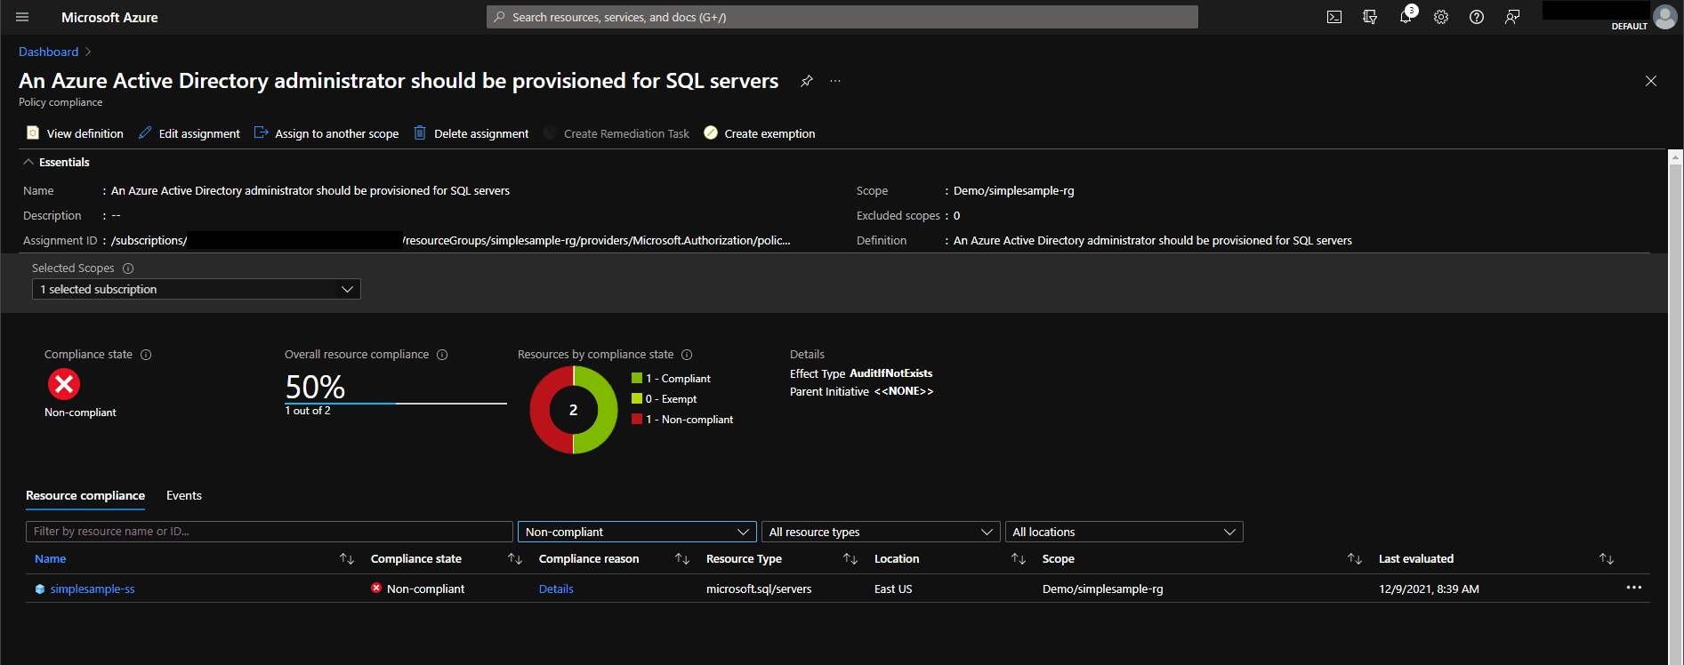Click View definition
Screen dimensions: 1684x665
[76, 133]
